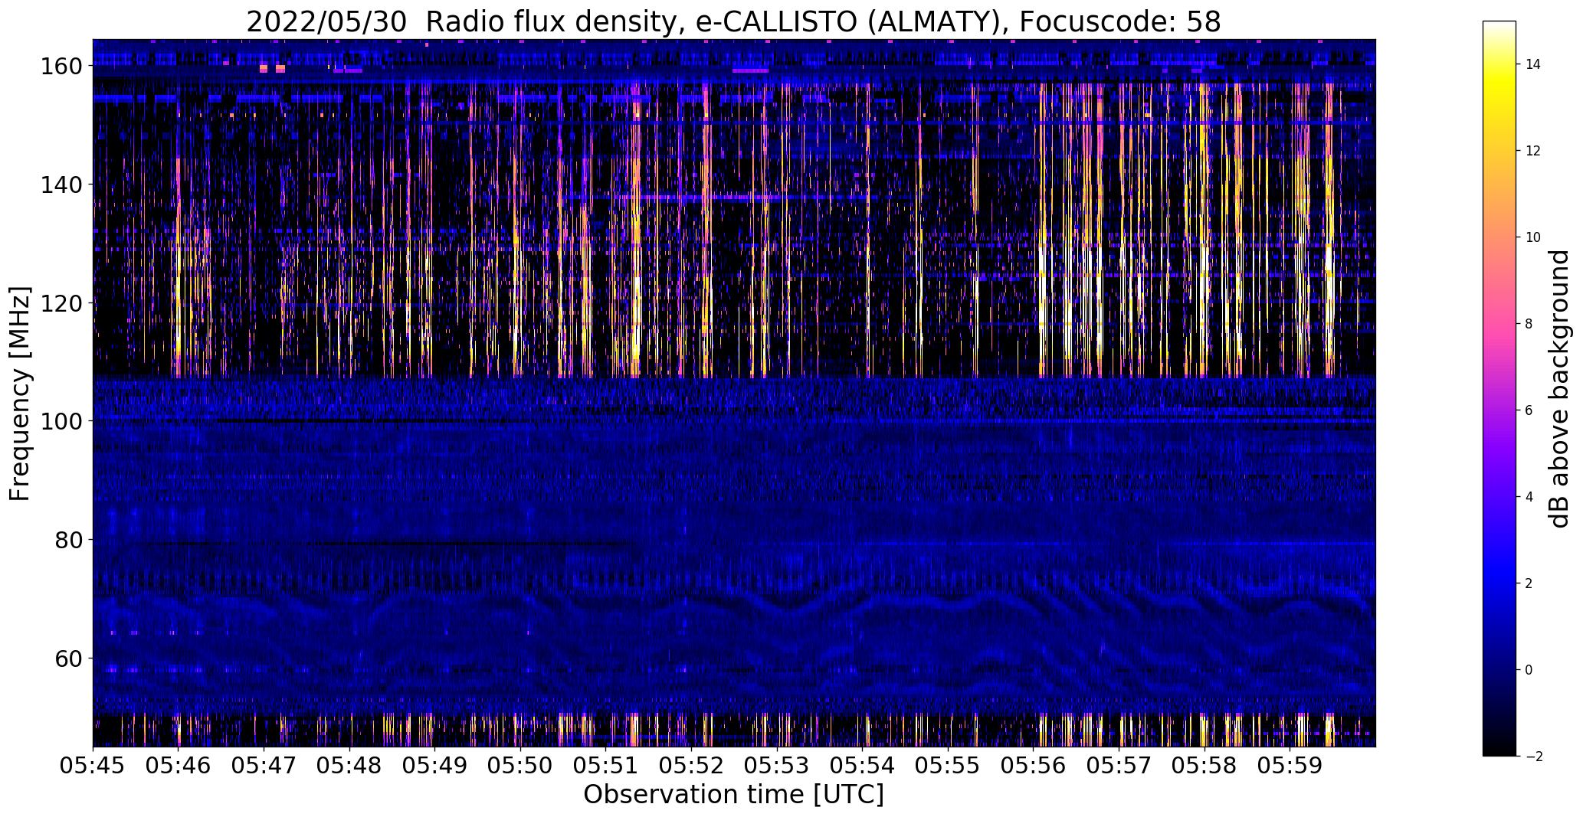Image resolution: width=1583 pixels, height=817 pixels.
Task: Click the 05:49 time tick label
Action: (x=435, y=765)
